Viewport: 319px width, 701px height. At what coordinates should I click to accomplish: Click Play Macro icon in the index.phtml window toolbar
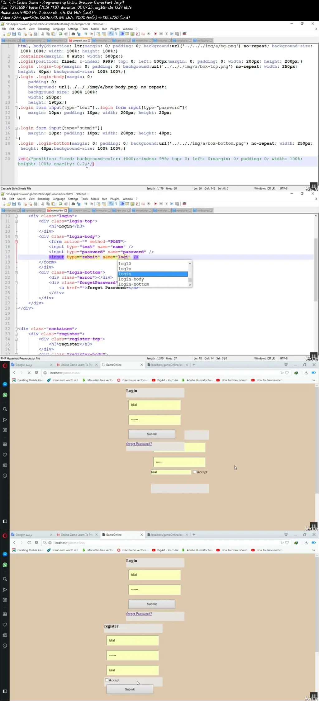point(166,204)
